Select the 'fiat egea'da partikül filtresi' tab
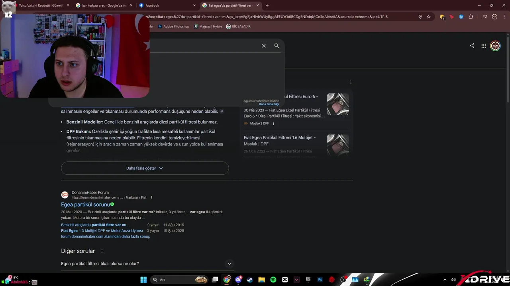The height and width of the screenshot is (286, 510). pyautogui.click(x=230, y=6)
